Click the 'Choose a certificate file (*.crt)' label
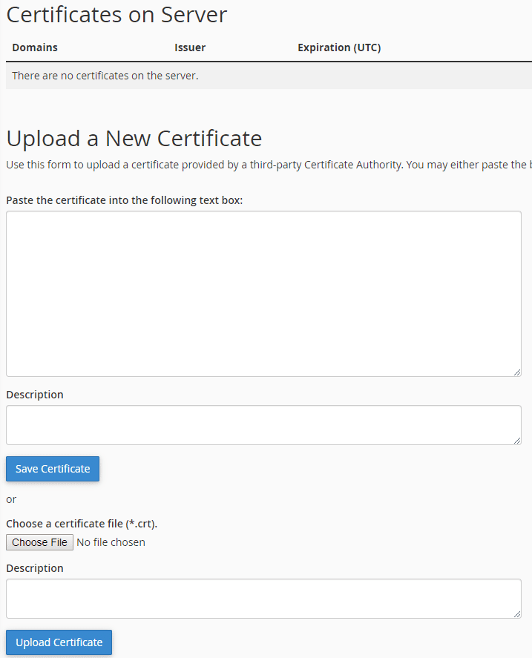This screenshot has height=658, width=532. point(82,524)
